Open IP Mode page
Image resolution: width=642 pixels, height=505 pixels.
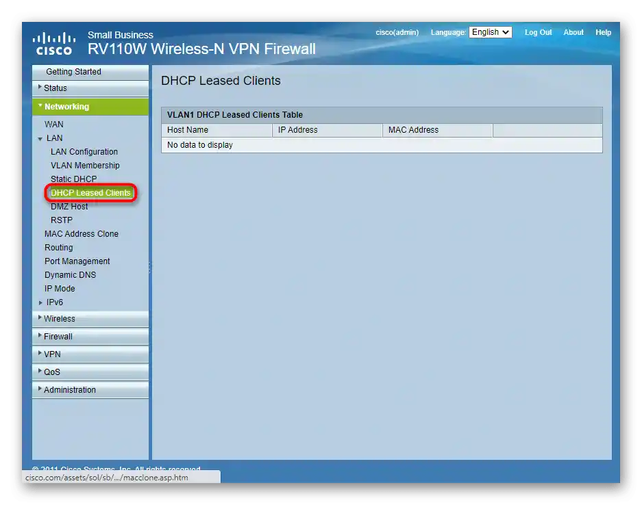coord(60,289)
